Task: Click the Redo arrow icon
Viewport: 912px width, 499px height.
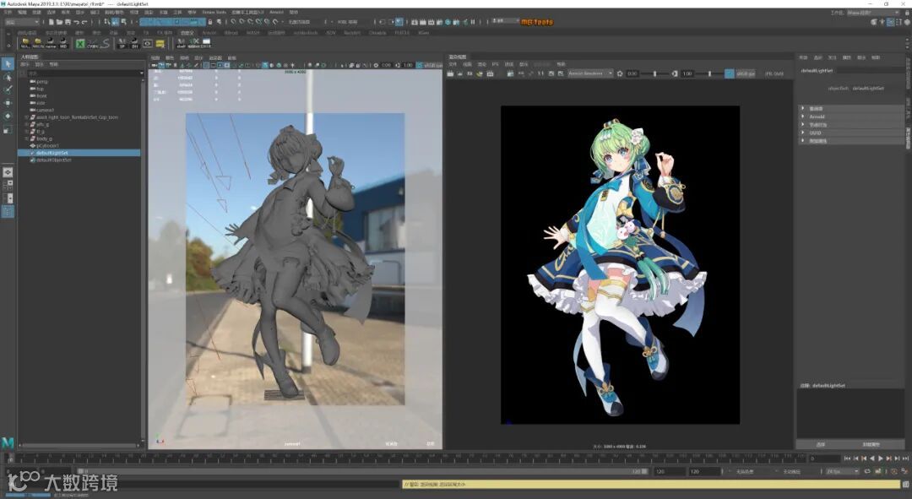Action: [x=84, y=22]
